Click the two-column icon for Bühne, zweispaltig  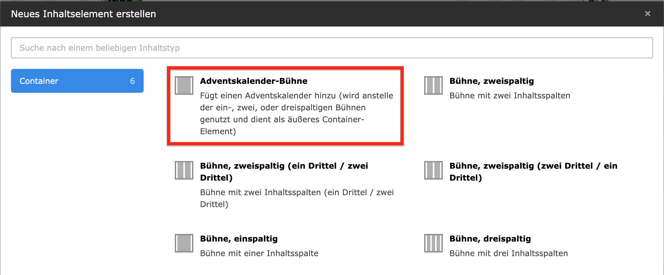pyautogui.click(x=433, y=85)
